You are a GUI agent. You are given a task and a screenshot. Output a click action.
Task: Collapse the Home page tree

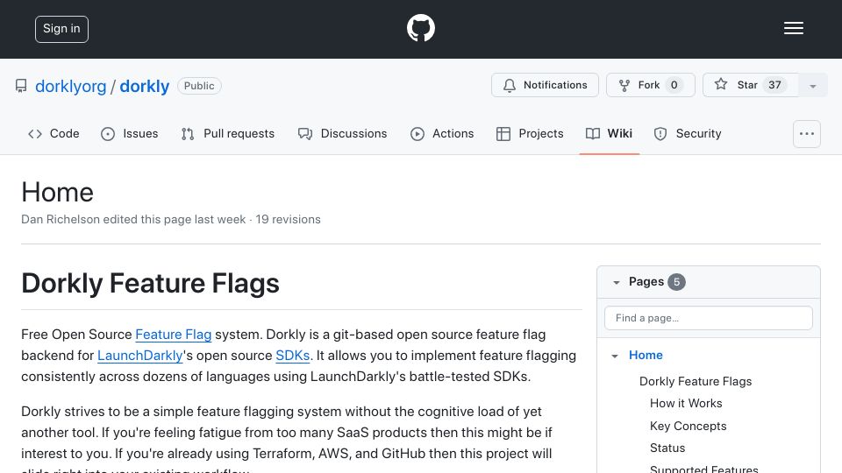(615, 356)
